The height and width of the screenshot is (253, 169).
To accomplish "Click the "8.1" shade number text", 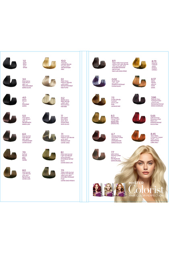I will pos(62,152).
